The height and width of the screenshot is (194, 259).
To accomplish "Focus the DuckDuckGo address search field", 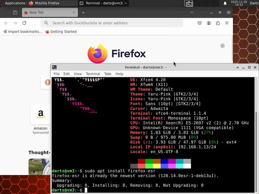I will click(112, 23).
